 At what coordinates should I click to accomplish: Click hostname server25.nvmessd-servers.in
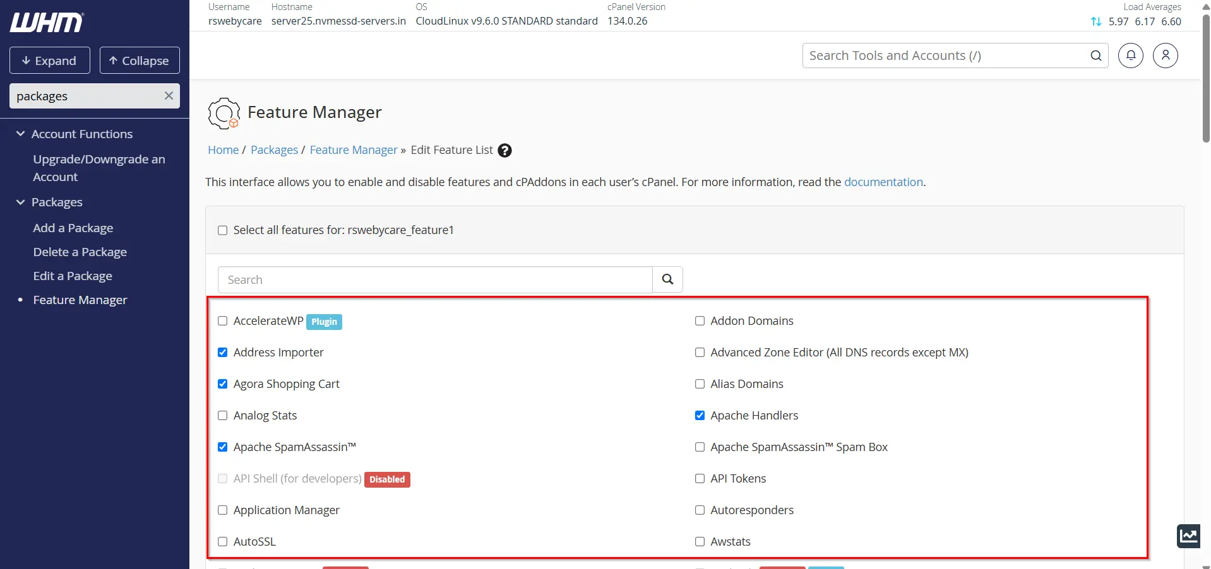pos(338,21)
